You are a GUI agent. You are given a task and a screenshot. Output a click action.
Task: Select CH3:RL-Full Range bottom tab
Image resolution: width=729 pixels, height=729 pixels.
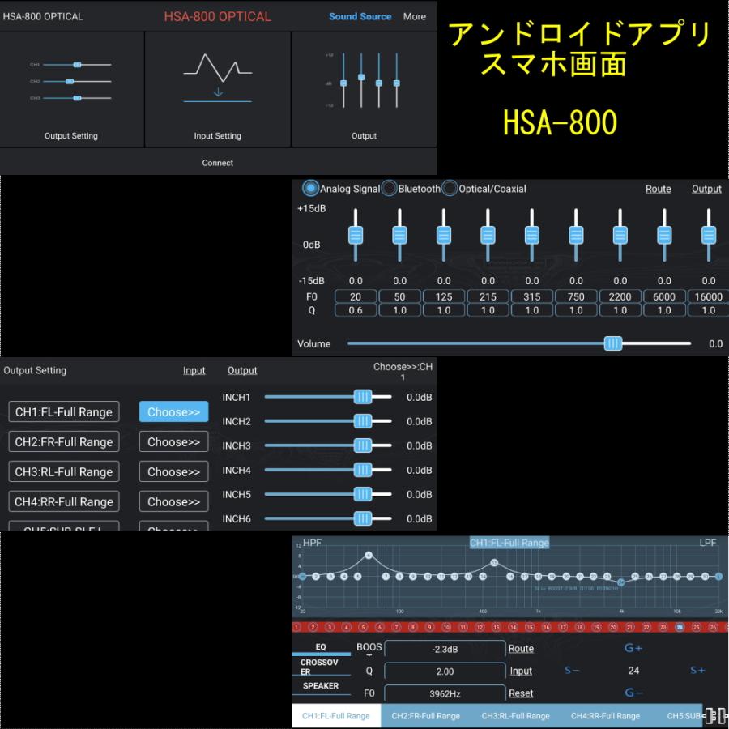(x=515, y=716)
